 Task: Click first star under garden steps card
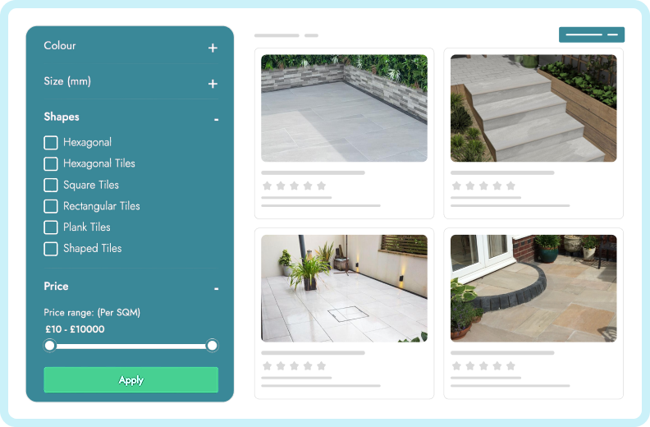coord(456,186)
